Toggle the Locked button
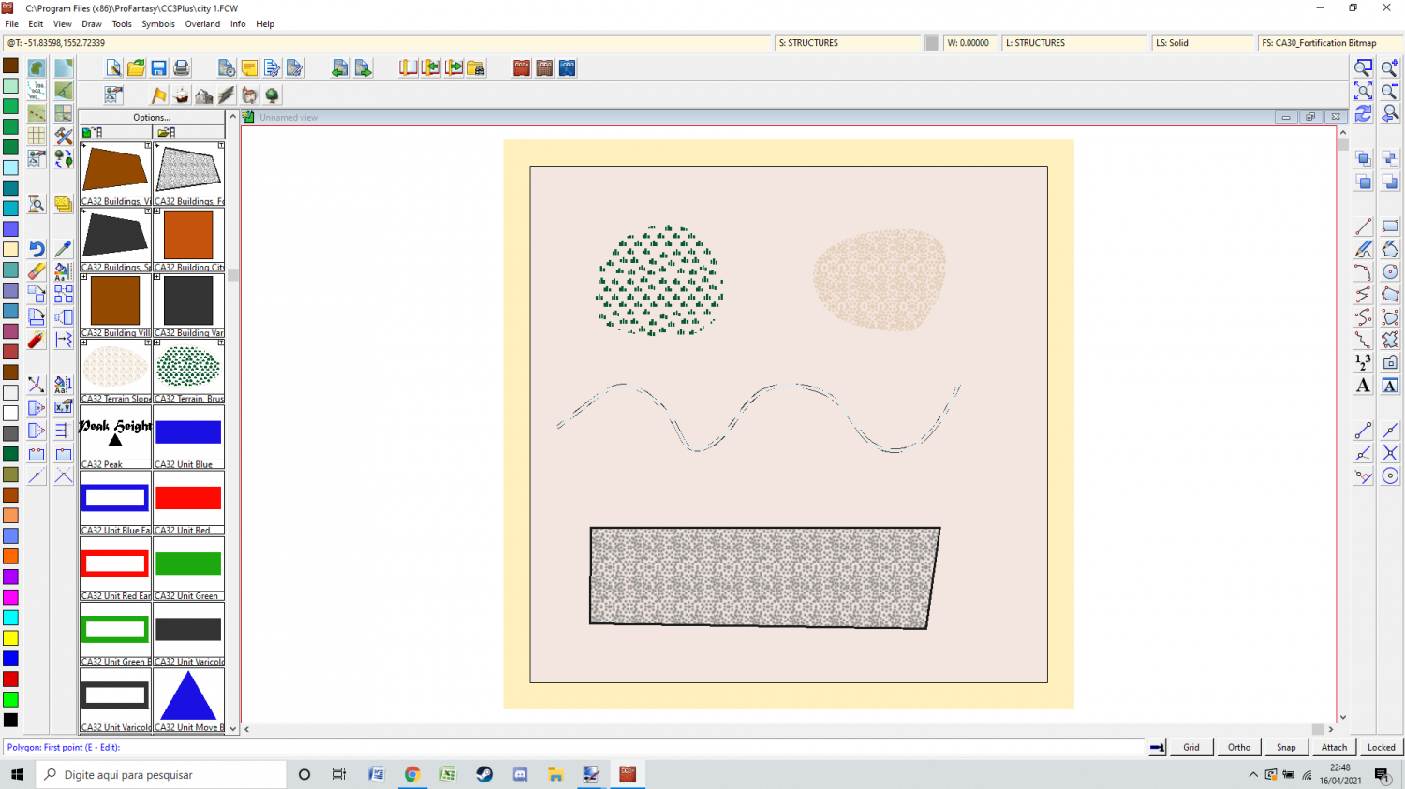This screenshot has width=1405, height=789. [x=1382, y=747]
